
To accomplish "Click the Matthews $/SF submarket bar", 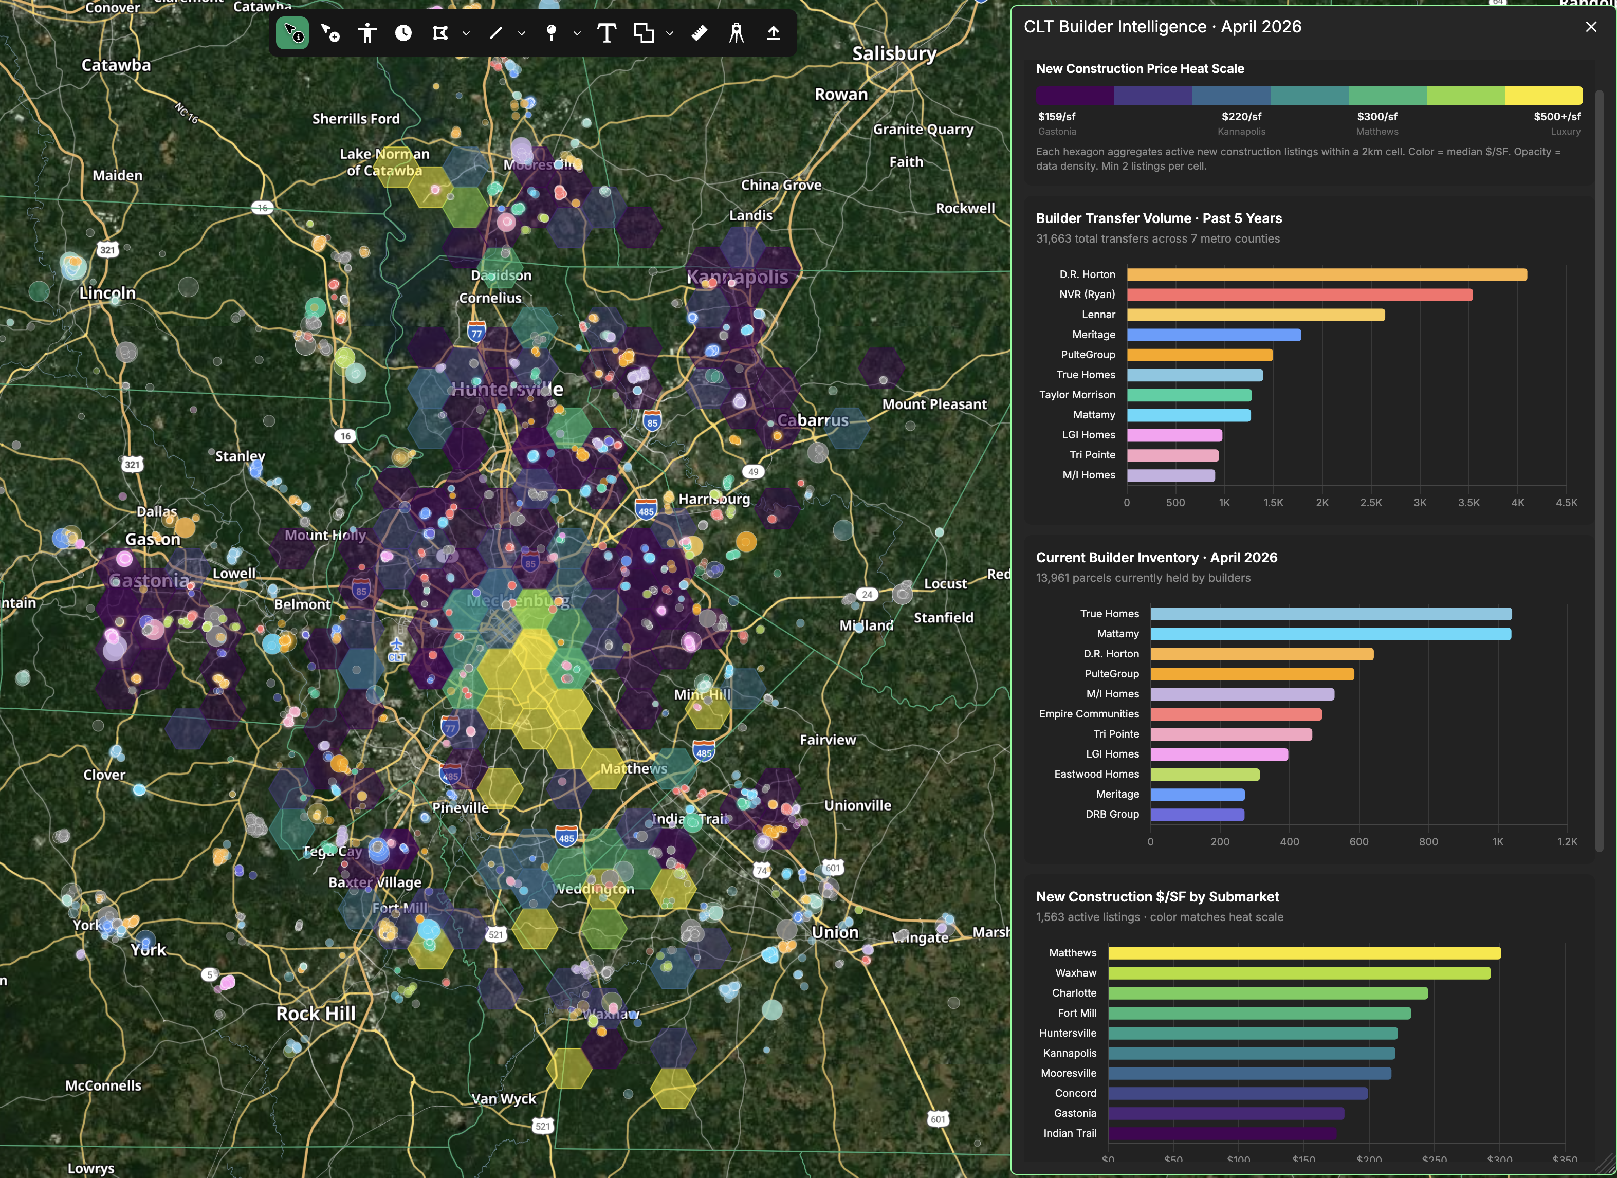I will pyautogui.click(x=1304, y=953).
